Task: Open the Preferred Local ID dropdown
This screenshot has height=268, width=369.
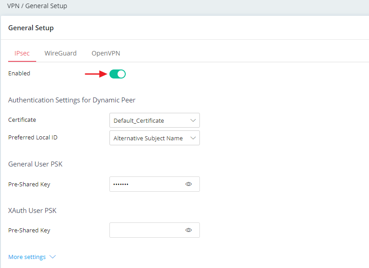Action: [x=149, y=138]
